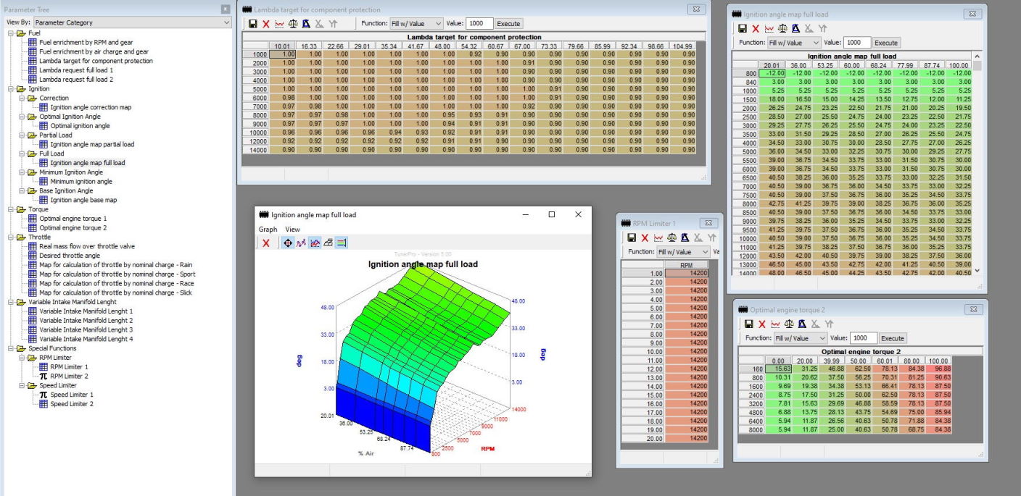Click the balance scale icon in RPM Limiter toolbar
1021x496 pixels.
pyautogui.click(x=671, y=238)
